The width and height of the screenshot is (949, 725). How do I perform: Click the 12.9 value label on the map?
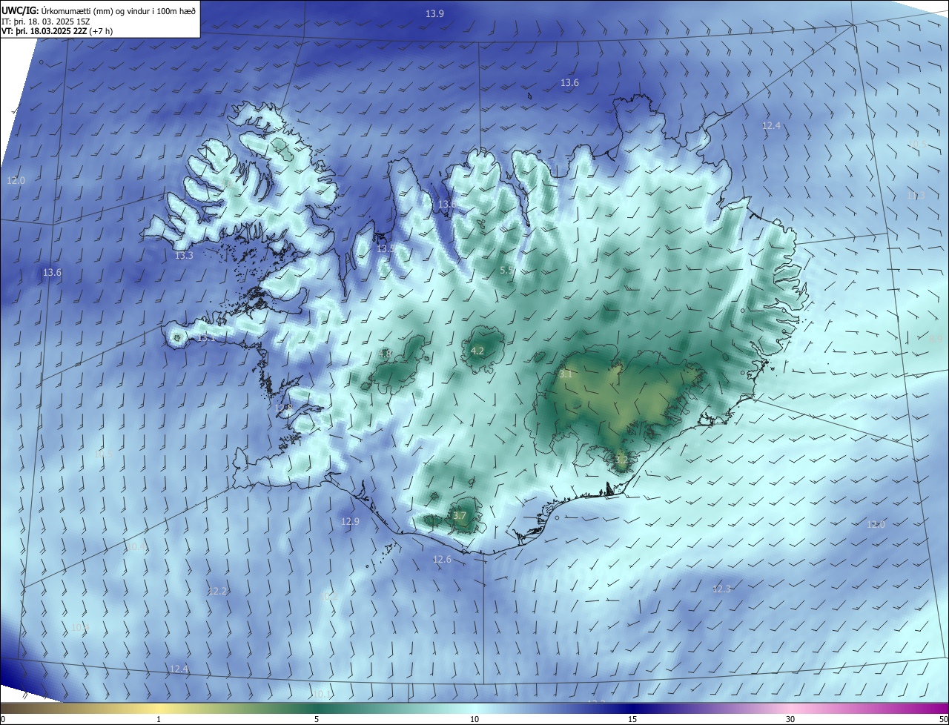pos(350,522)
